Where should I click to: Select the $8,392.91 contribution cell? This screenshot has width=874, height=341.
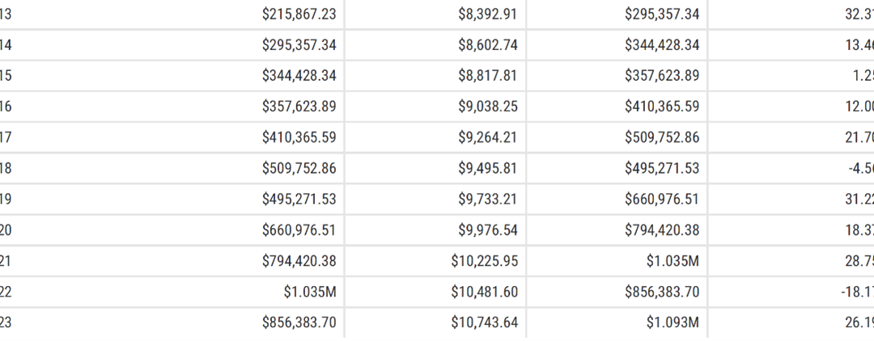click(x=488, y=14)
